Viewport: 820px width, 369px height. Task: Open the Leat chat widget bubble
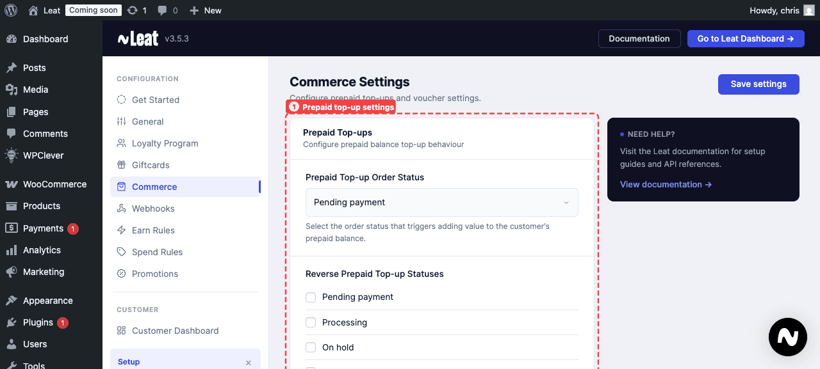(x=788, y=337)
